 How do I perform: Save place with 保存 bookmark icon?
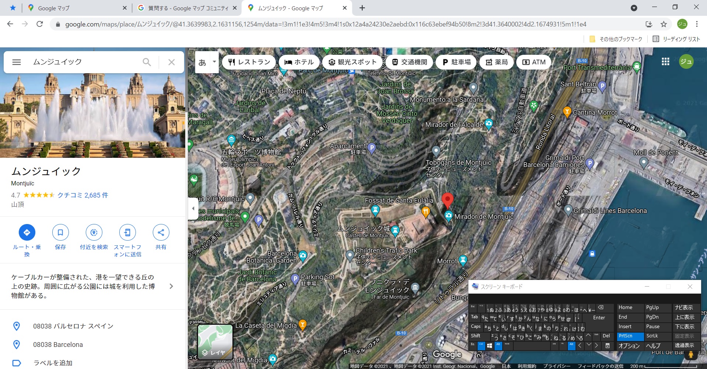pyautogui.click(x=60, y=232)
